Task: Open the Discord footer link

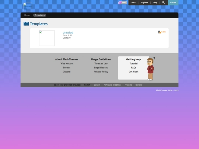Action: (x=66, y=72)
